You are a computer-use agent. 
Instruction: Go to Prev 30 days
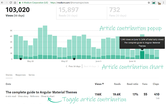tap(73, 66)
